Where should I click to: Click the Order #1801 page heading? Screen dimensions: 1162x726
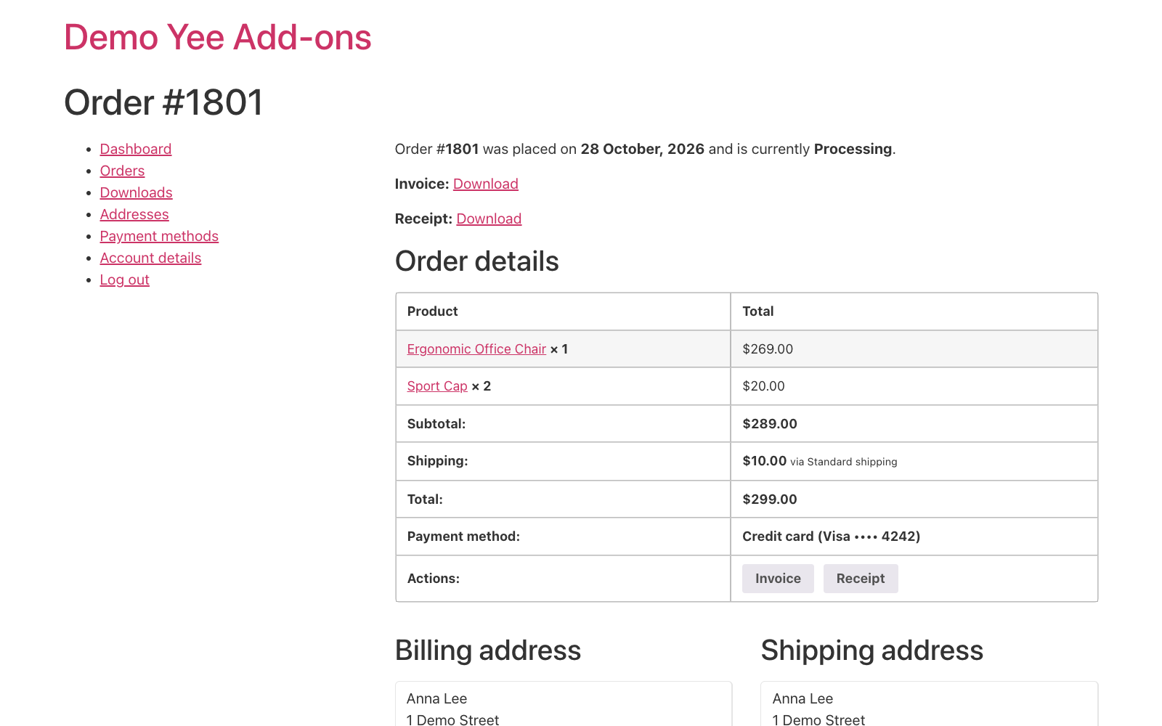(164, 102)
